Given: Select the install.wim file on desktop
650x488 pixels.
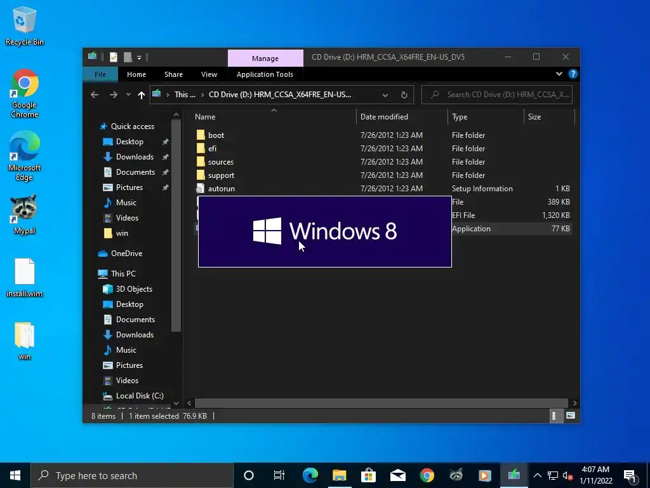Looking at the screenshot, I should [x=24, y=278].
